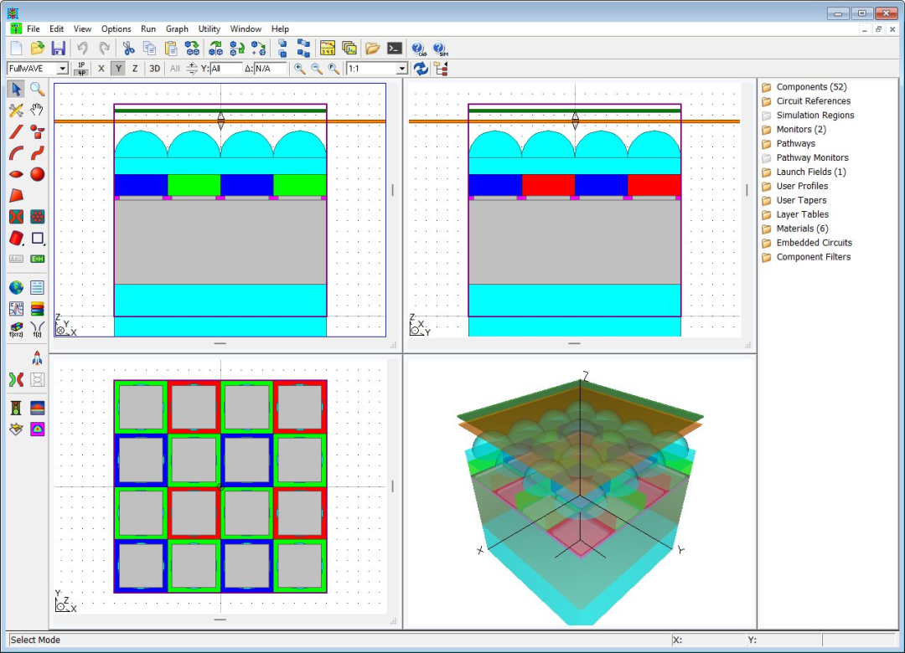Image resolution: width=905 pixels, height=653 pixels.
Task: Click the traffic light simulation icon
Action: (x=16, y=408)
